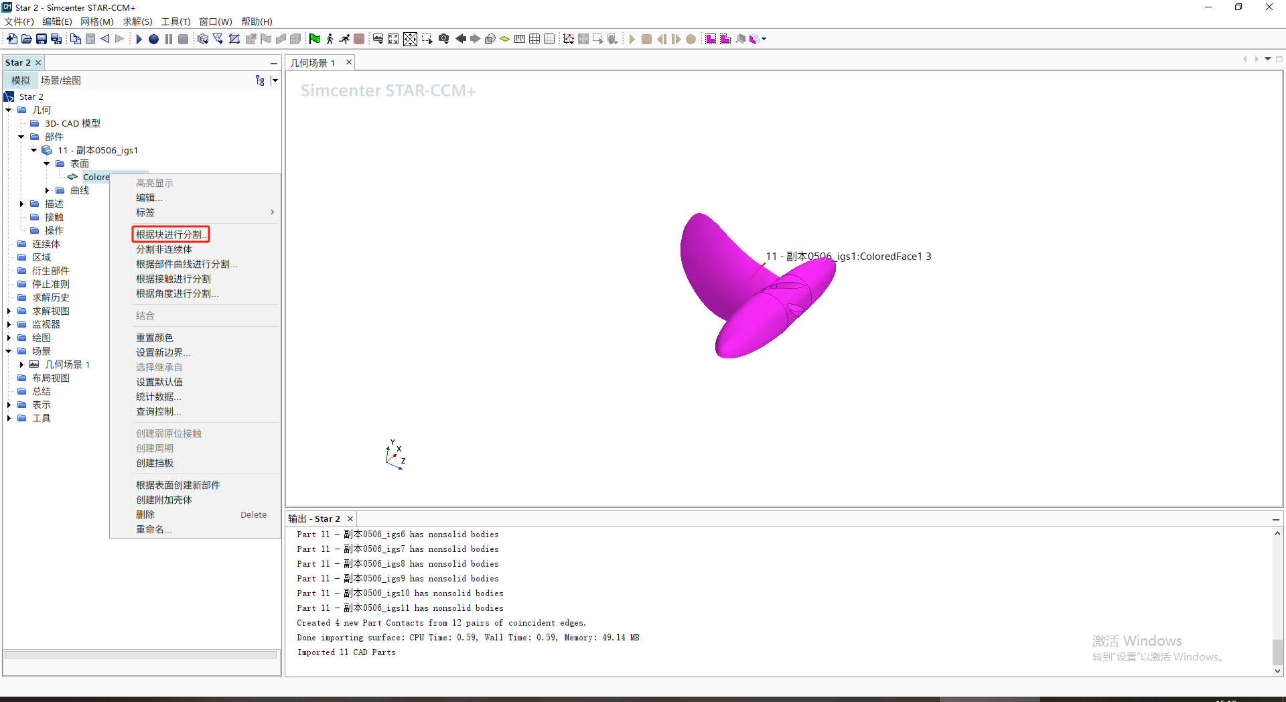Click the blue circle Step icon
This screenshot has height=702, width=1286.
click(153, 39)
